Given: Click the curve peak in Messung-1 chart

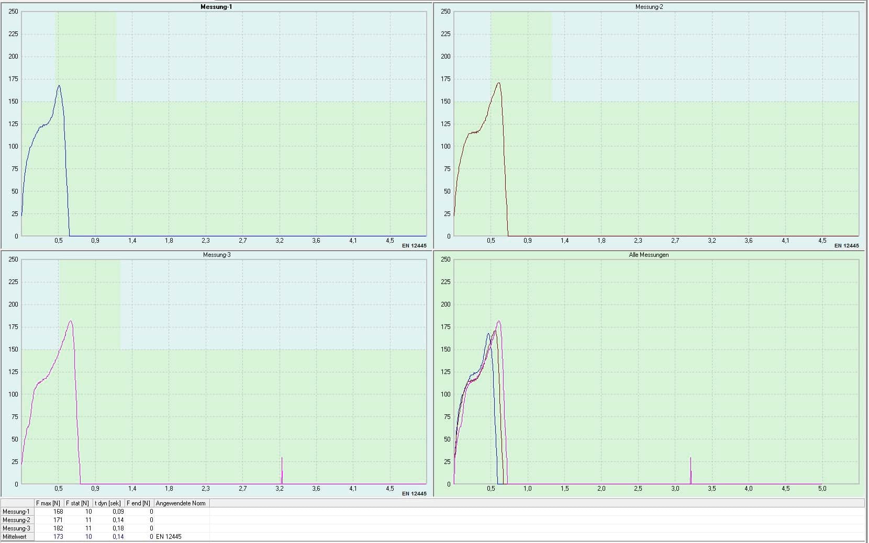Looking at the screenshot, I should point(59,86).
